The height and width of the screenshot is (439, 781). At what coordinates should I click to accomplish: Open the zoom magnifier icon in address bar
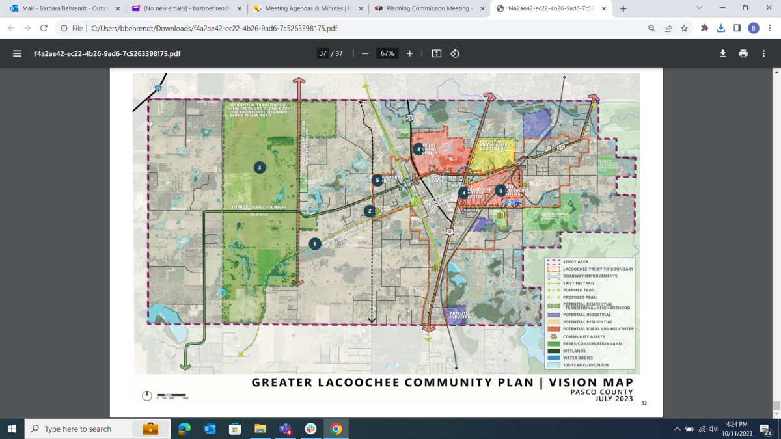(651, 29)
